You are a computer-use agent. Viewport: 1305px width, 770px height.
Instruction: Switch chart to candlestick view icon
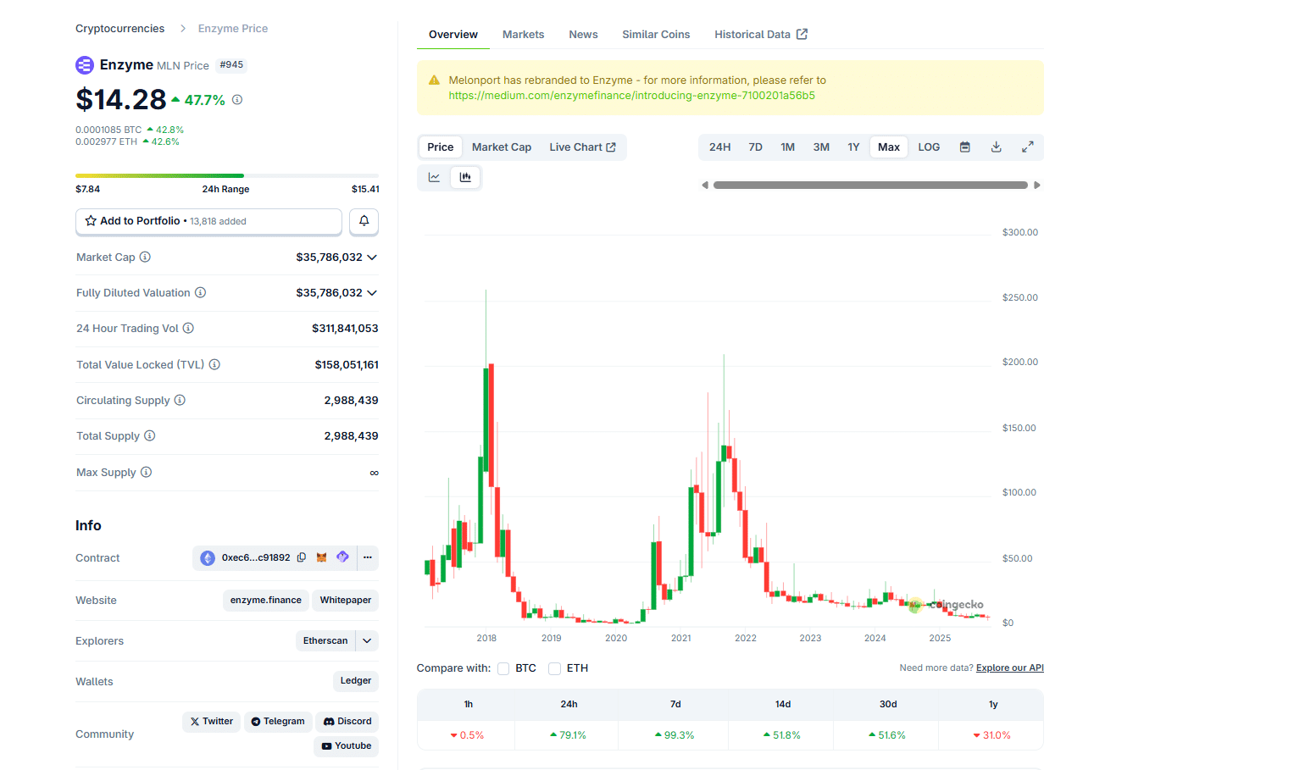[x=464, y=177]
